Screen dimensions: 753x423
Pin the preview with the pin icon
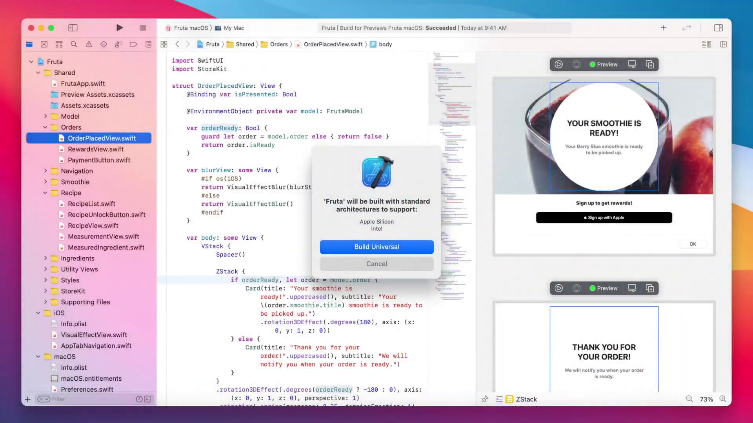[x=485, y=399]
